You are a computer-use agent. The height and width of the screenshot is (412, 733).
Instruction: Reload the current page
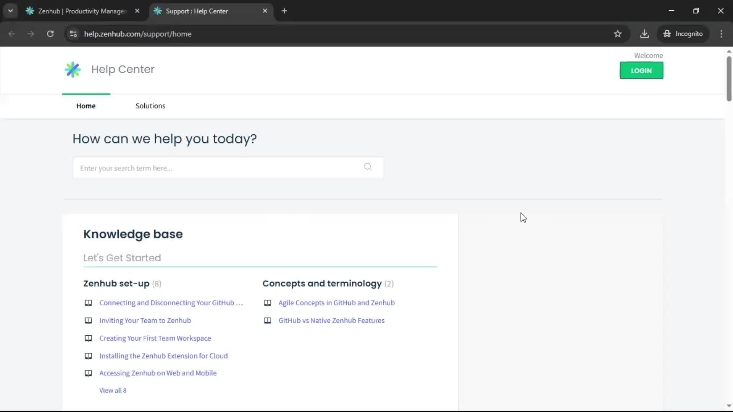tap(50, 34)
